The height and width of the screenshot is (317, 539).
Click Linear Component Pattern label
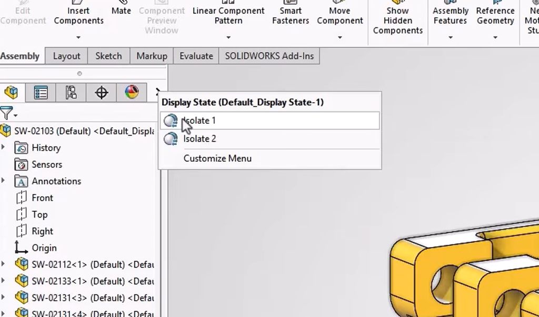click(228, 16)
